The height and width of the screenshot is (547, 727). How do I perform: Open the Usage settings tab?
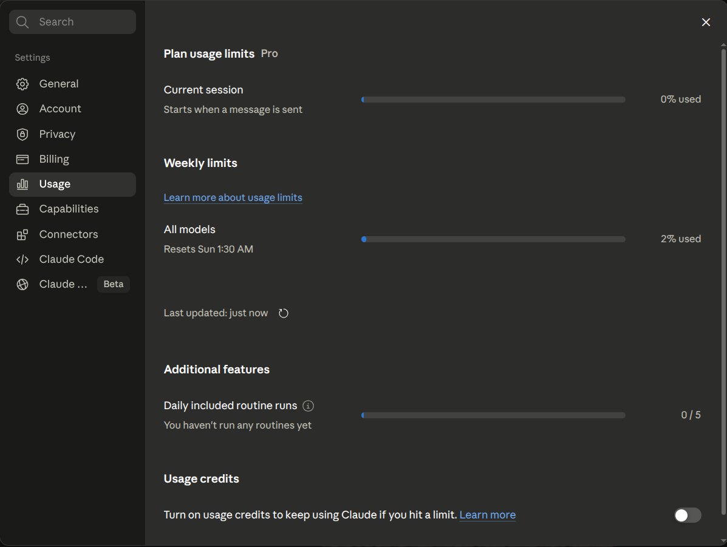[x=72, y=185]
